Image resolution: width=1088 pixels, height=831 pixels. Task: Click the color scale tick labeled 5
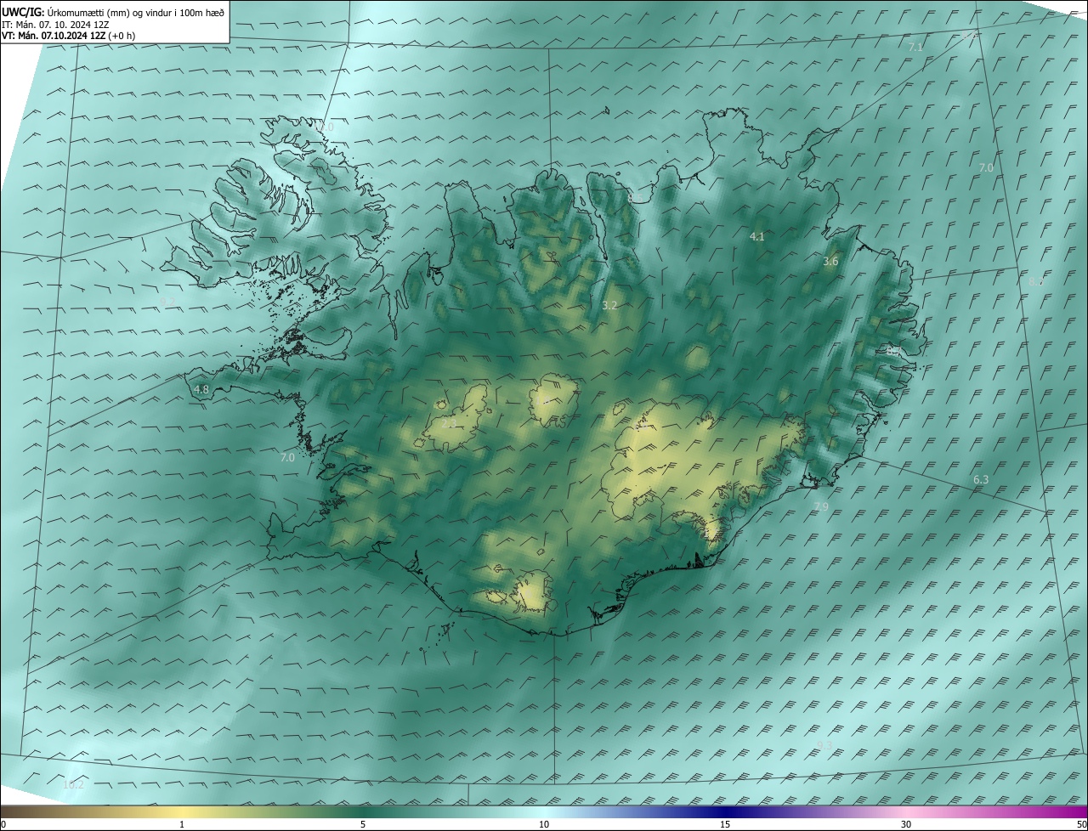(x=363, y=824)
